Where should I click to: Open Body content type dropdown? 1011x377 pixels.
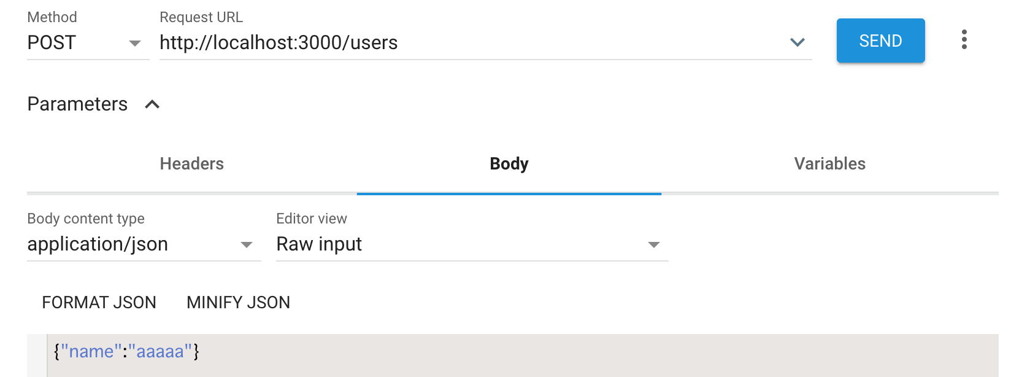point(144,244)
